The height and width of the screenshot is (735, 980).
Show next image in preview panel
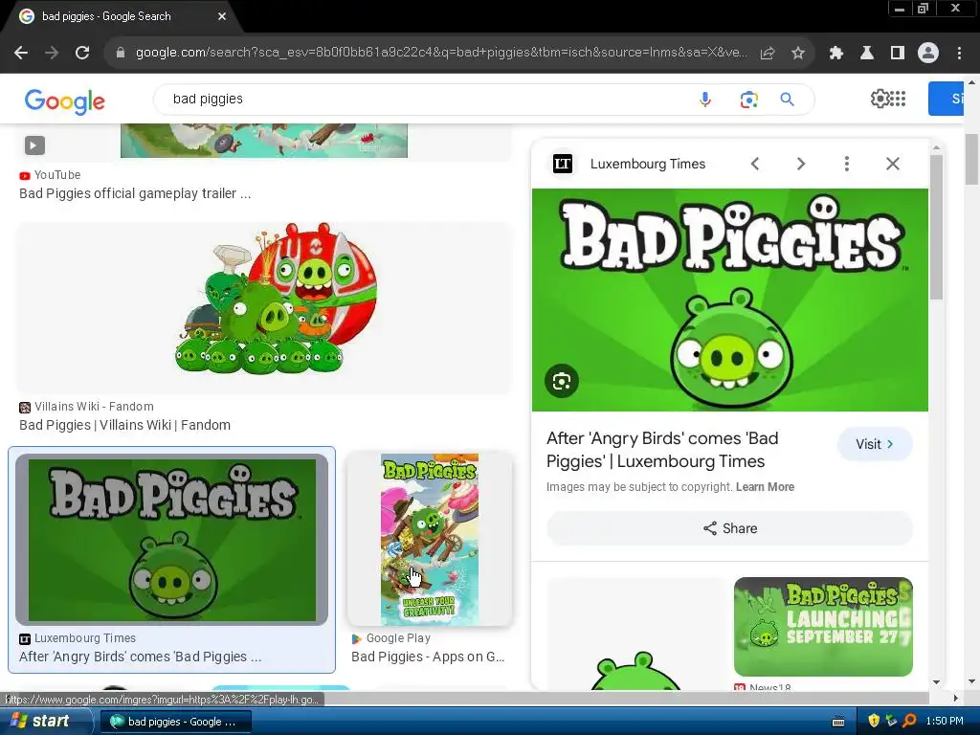[x=801, y=164]
